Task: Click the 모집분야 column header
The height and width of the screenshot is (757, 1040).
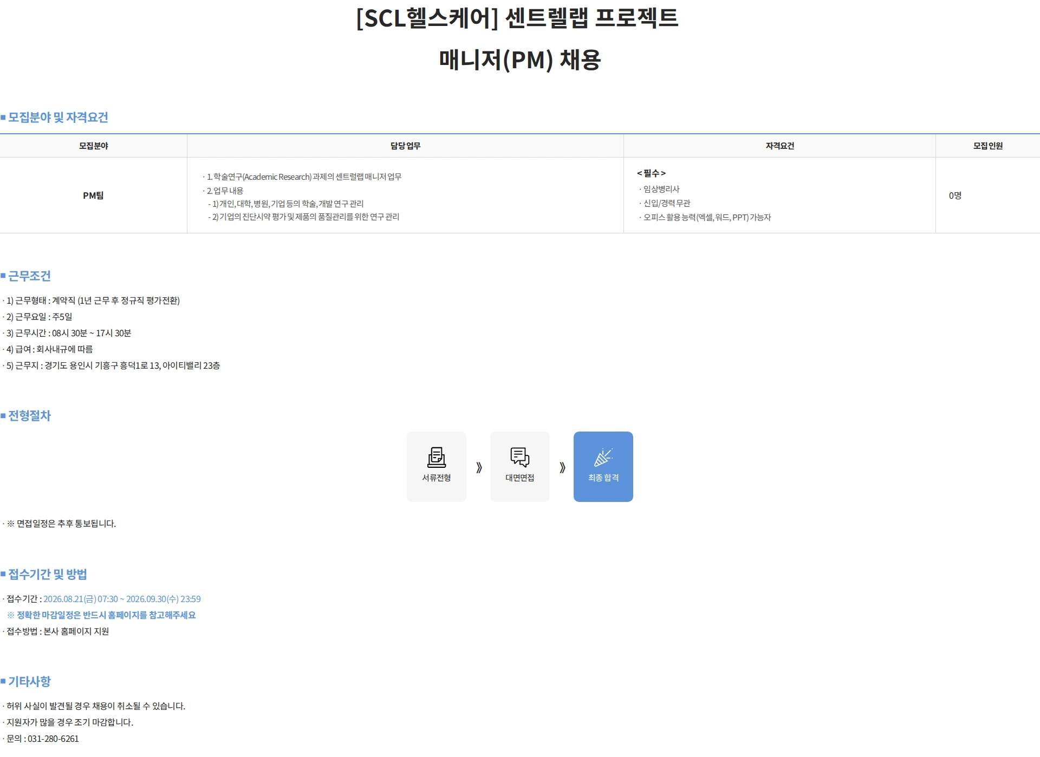Action: [94, 146]
